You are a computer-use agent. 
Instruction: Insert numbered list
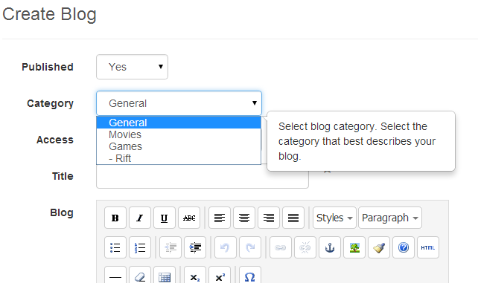[x=140, y=247]
